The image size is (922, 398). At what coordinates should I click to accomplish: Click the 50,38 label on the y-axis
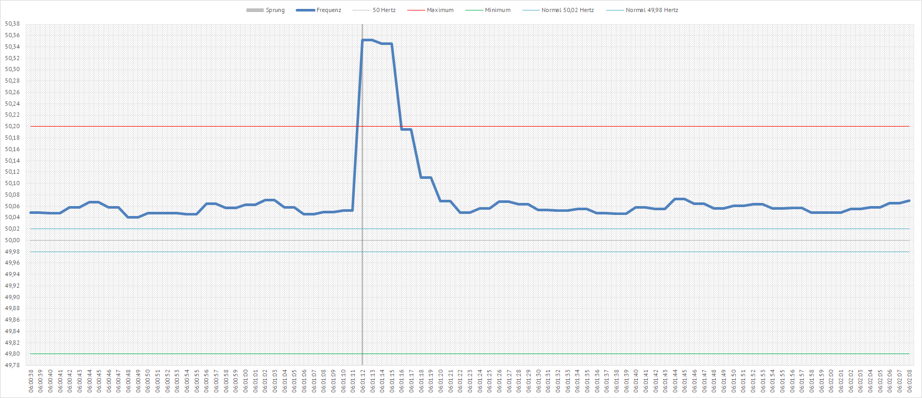point(13,24)
